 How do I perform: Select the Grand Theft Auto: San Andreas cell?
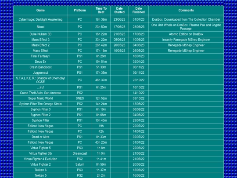pos(40,93)
